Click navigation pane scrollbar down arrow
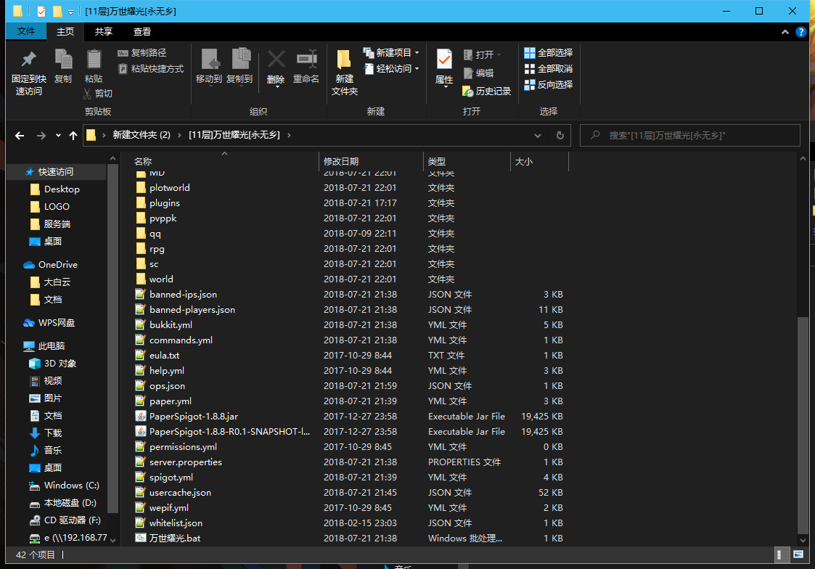This screenshot has height=569, width=815. click(x=112, y=541)
